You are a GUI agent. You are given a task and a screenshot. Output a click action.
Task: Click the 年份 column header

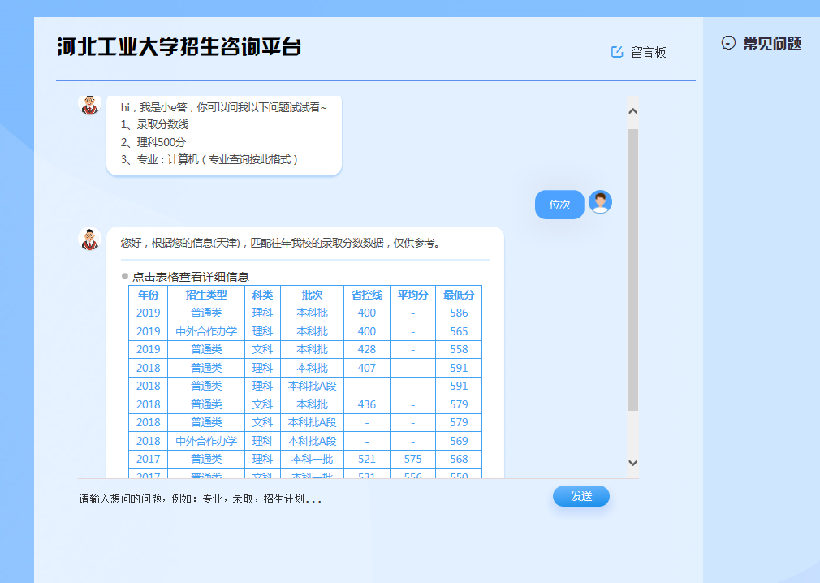coord(148,295)
